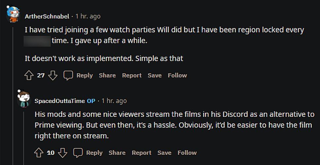Downvote ArtherSchnabel's comment
Viewport: 320px width, 165px height.
click(53, 76)
